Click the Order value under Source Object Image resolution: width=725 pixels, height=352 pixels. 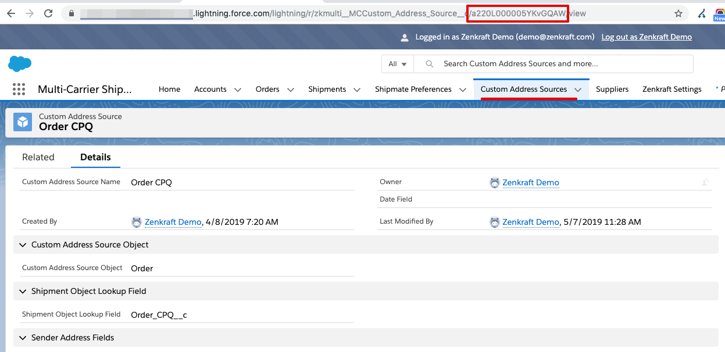pos(142,268)
